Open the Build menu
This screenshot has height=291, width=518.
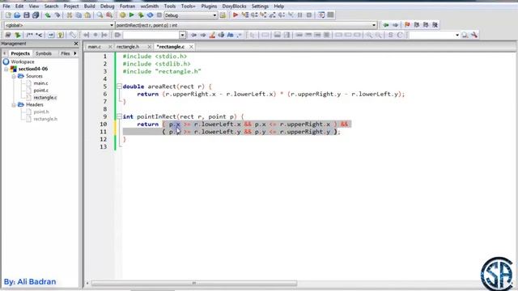pos(89,6)
